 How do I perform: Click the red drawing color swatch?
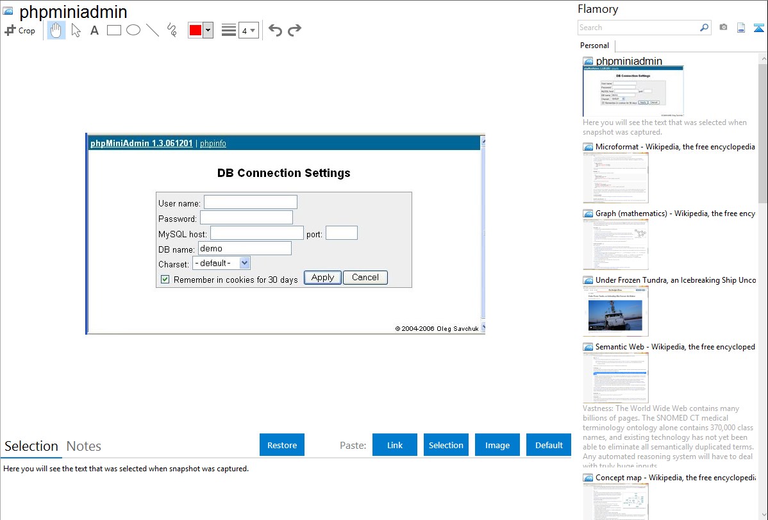[196, 30]
